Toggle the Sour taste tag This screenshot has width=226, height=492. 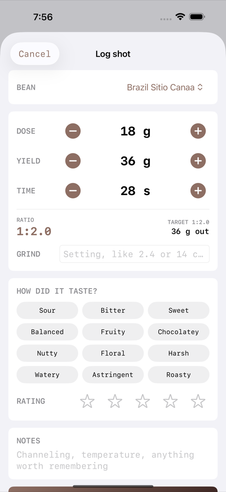point(47,310)
